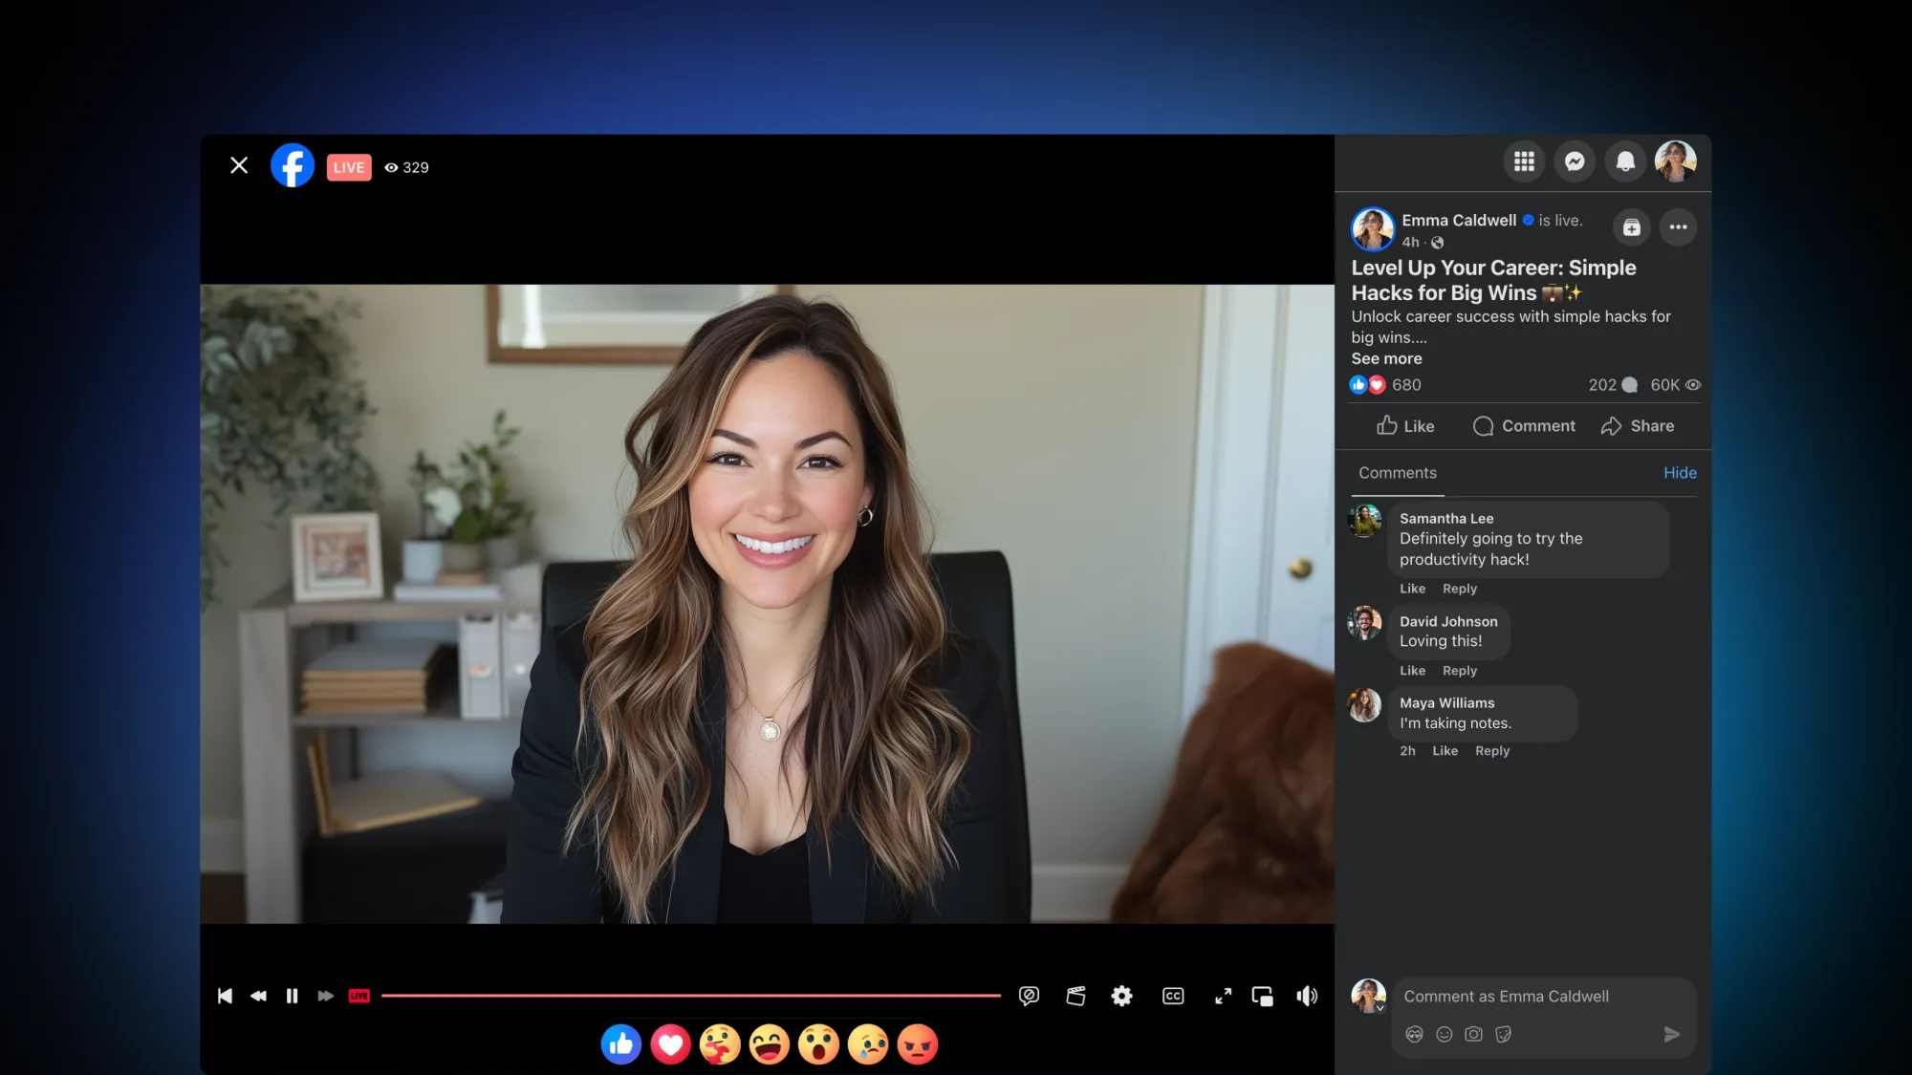
Task: Open the apps grid menu
Action: pyautogui.click(x=1524, y=161)
